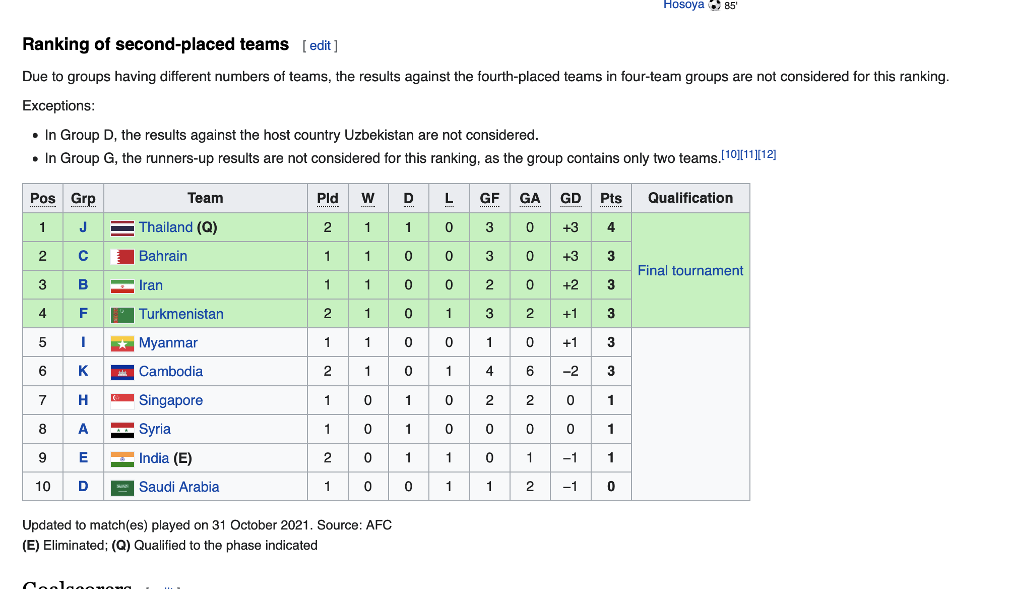Click the India team name link
Screen dimensions: 1011x589
(x=154, y=458)
